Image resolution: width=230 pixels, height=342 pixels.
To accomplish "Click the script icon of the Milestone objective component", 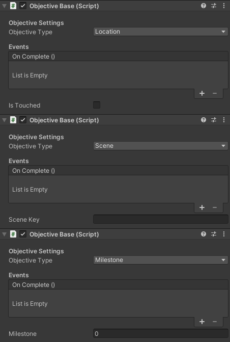I will [x=13, y=234].
